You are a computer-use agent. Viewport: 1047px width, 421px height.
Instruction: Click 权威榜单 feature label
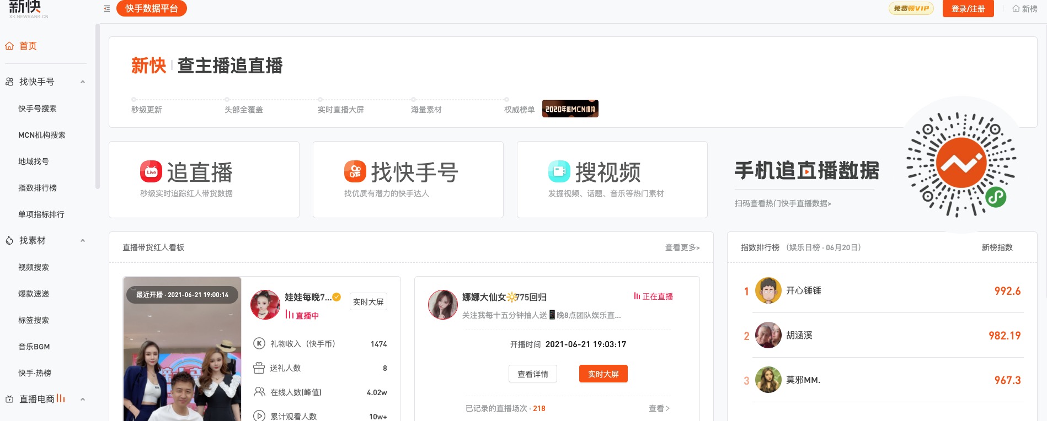tap(520, 110)
